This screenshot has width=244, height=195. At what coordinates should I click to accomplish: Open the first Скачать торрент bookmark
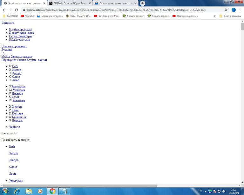[x=133, y=16]
